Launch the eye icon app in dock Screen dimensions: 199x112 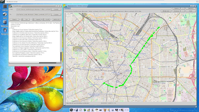[97, 110]
